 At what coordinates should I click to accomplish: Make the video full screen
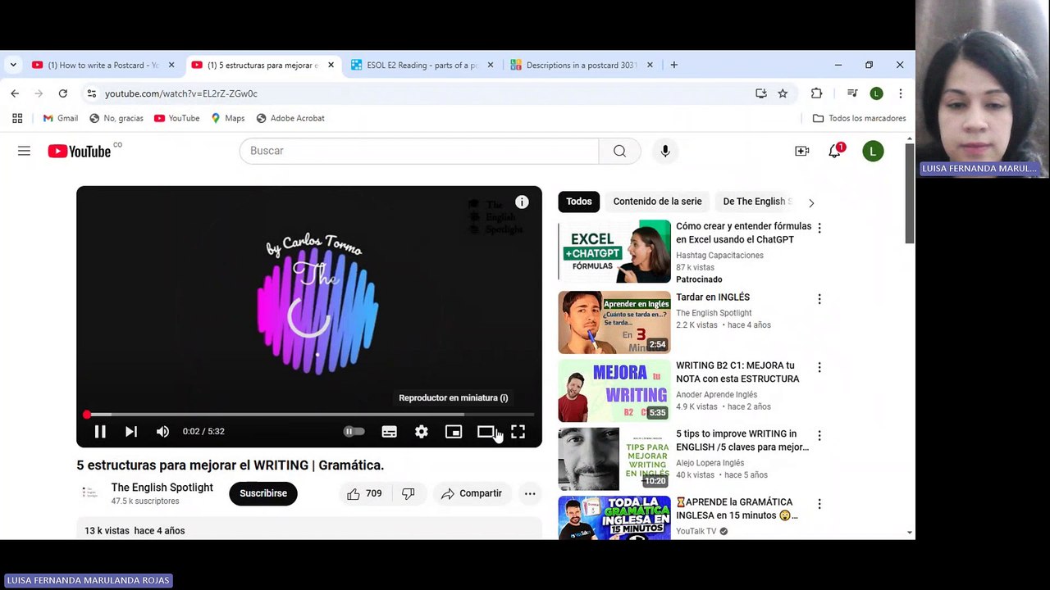click(x=518, y=432)
